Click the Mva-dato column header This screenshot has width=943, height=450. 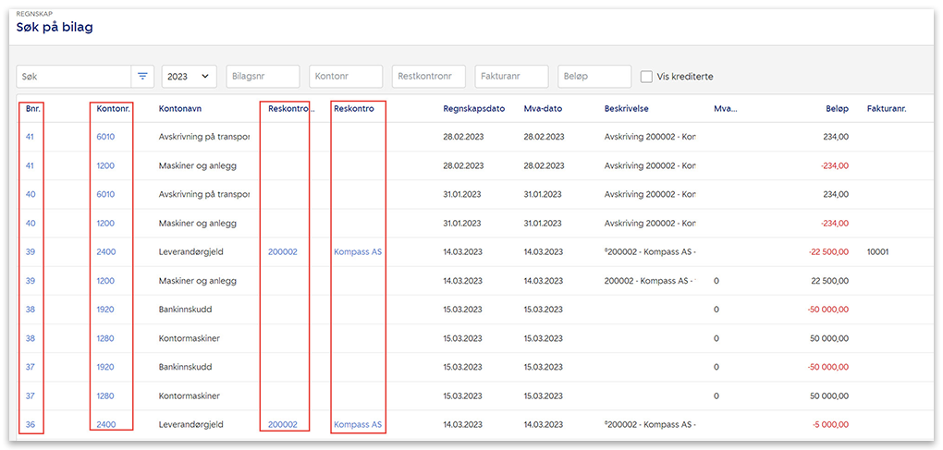pos(543,108)
